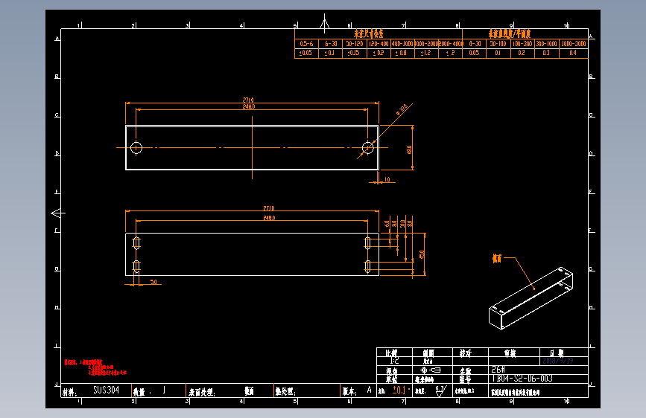Screen dimensions: 646x418
Task: Select the 0.4 flatness tolerance cell
Action: click(573, 53)
